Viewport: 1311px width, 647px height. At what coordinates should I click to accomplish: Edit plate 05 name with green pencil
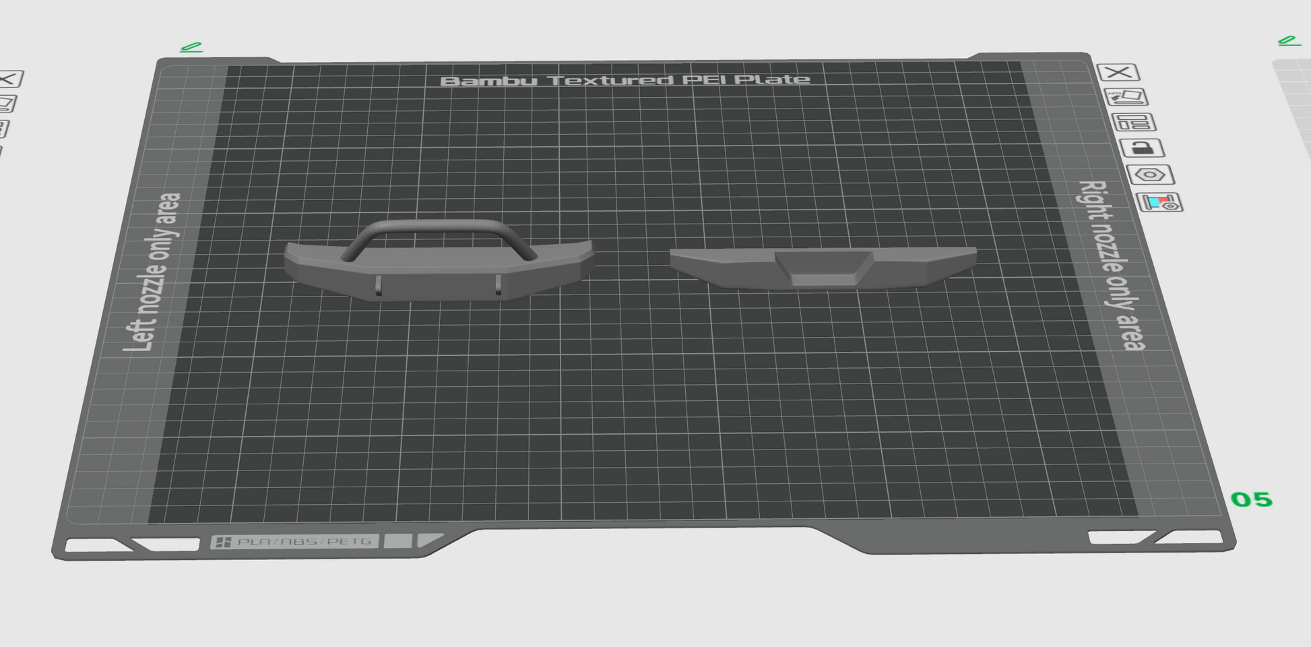[x=191, y=47]
